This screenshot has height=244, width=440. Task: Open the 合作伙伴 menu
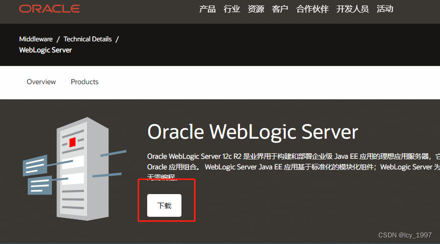coord(312,9)
